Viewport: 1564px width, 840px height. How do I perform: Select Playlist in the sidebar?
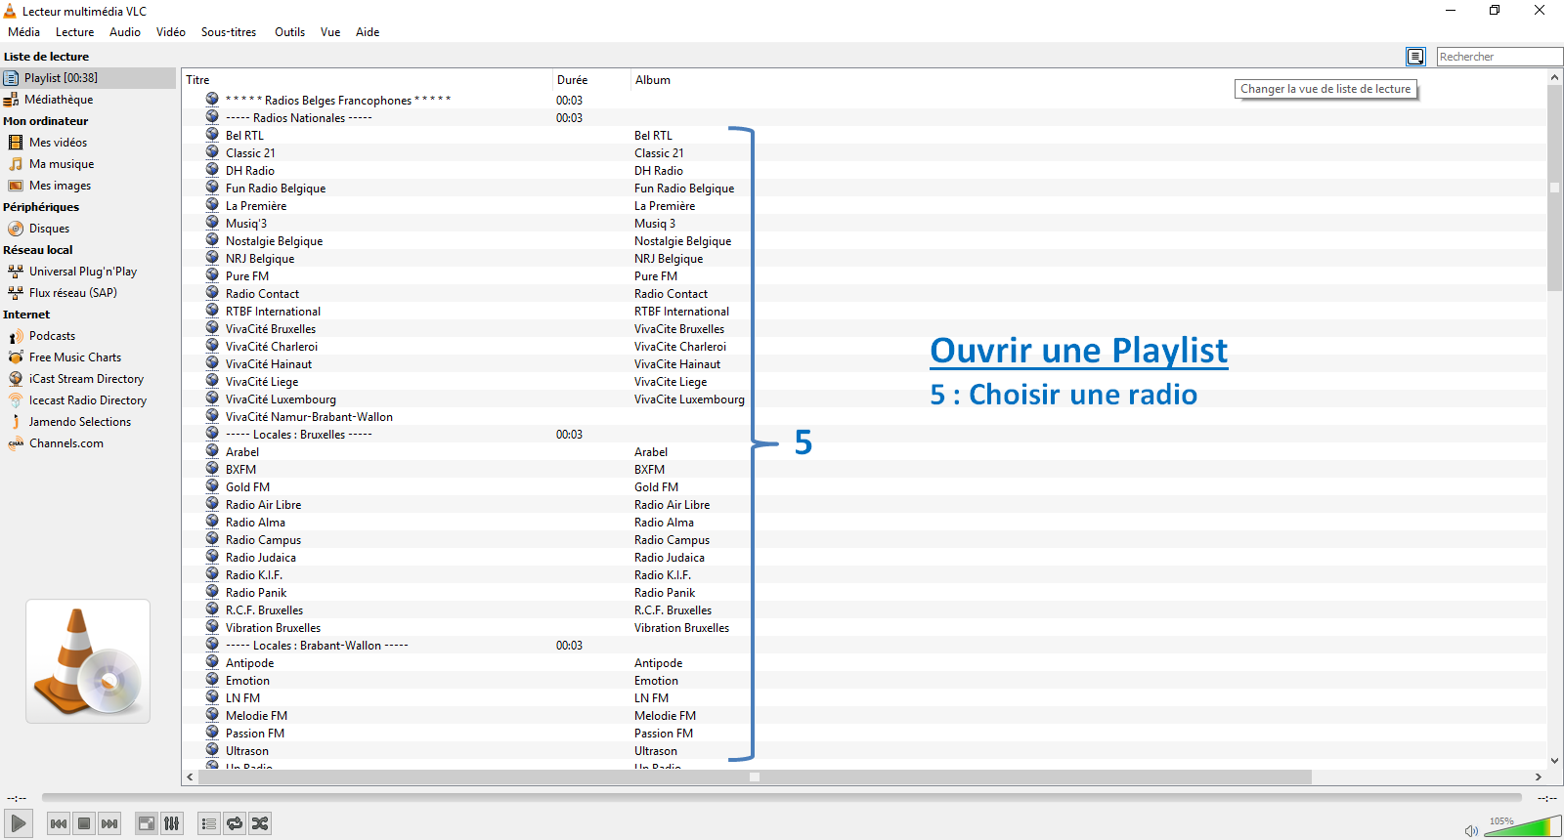pyautogui.click(x=88, y=78)
